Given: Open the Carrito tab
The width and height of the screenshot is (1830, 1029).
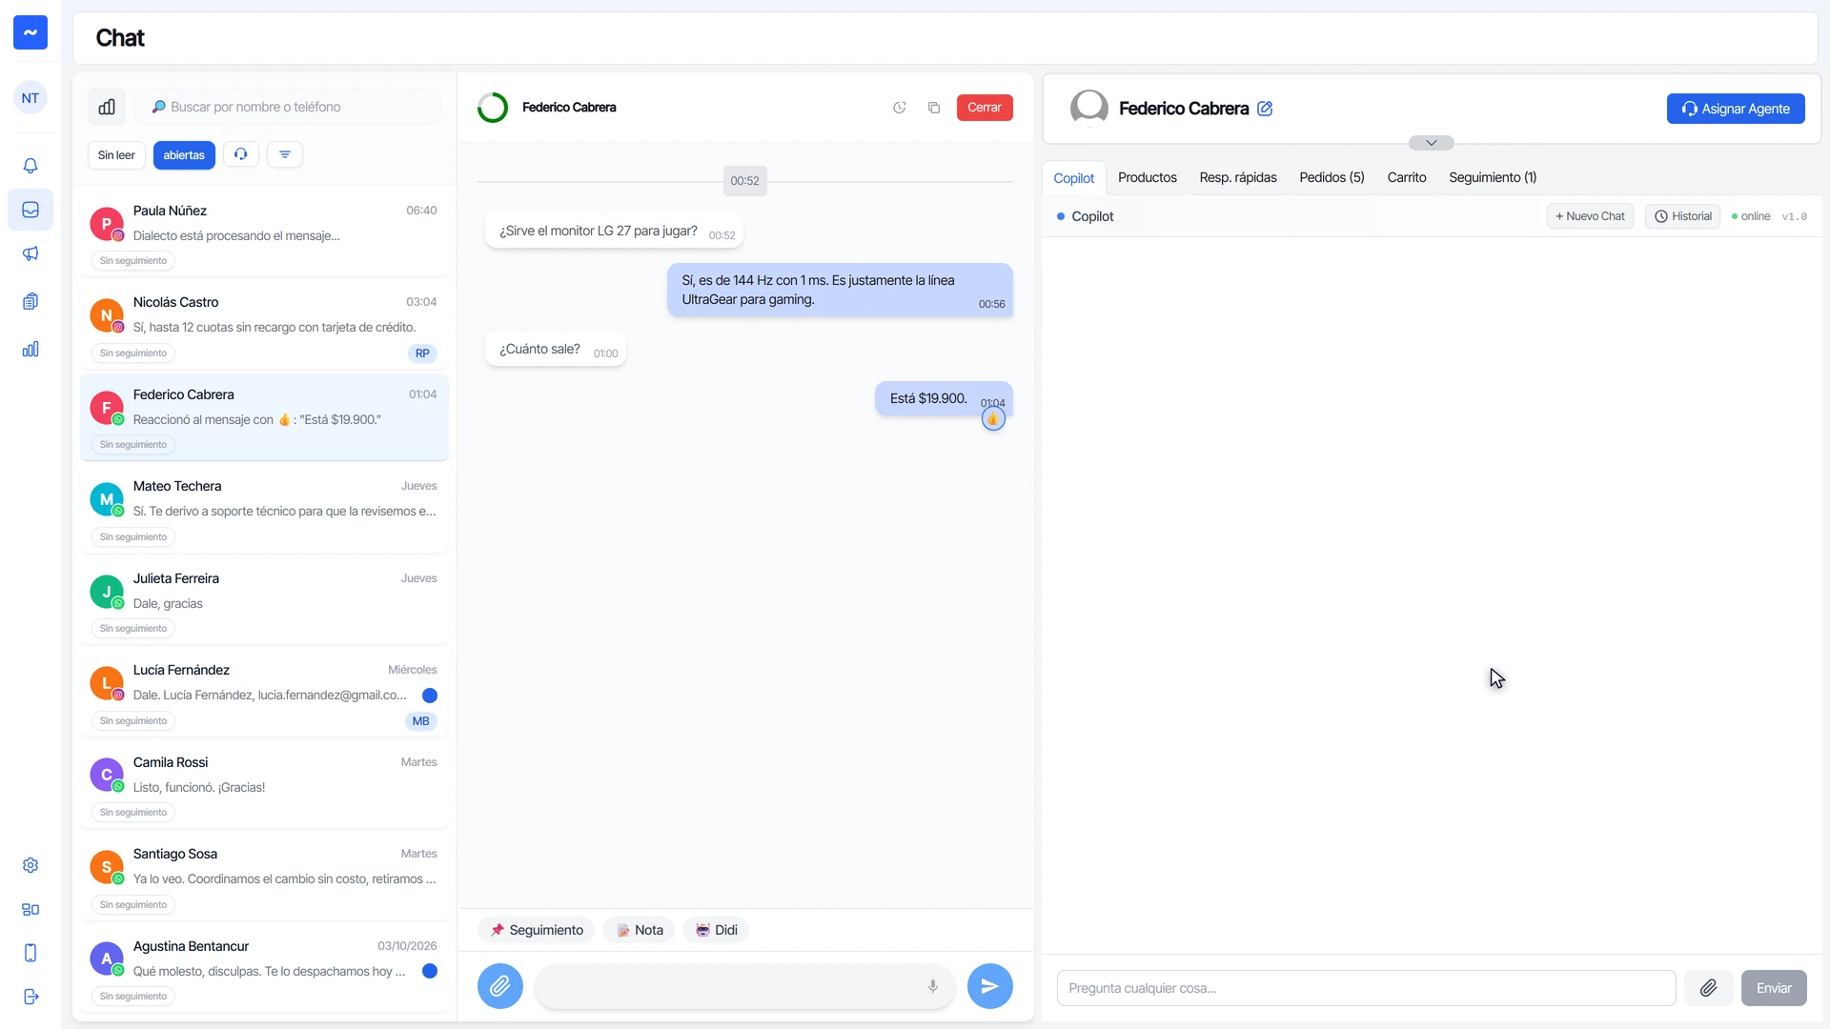Looking at the screenshot, I should tap(1407, 177).
